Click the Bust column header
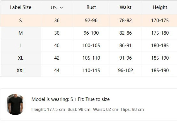 pyautogui.click(x=91, y=7)
